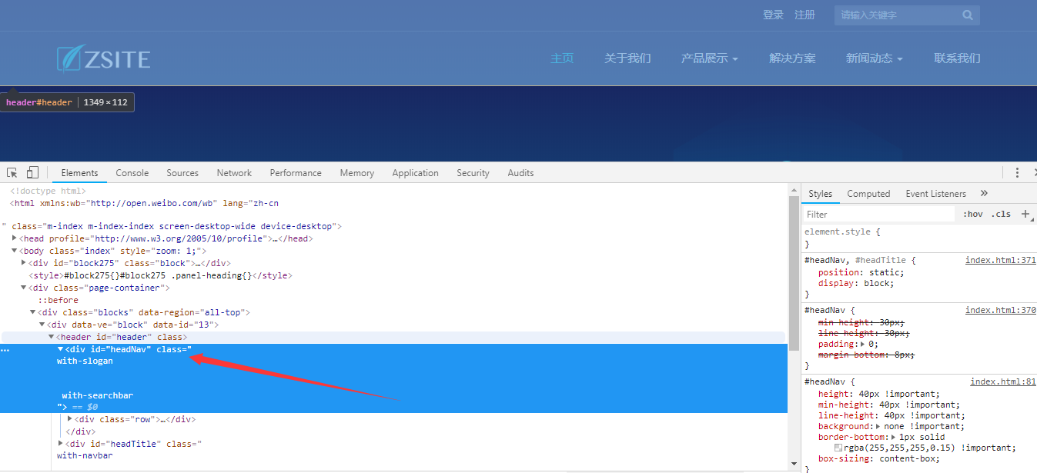Screen dimensions: 1037x473
Task: Open the Event Listeners sidebar tab
Action: click(x=935, y=194)
